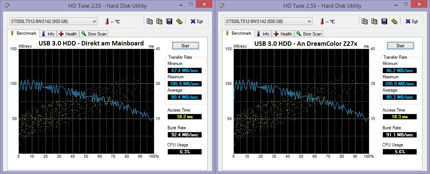The height and width of the screenshot is (174, 430).
Task: Expand drive selection dropdown in right window
Action: coord(309,21)
